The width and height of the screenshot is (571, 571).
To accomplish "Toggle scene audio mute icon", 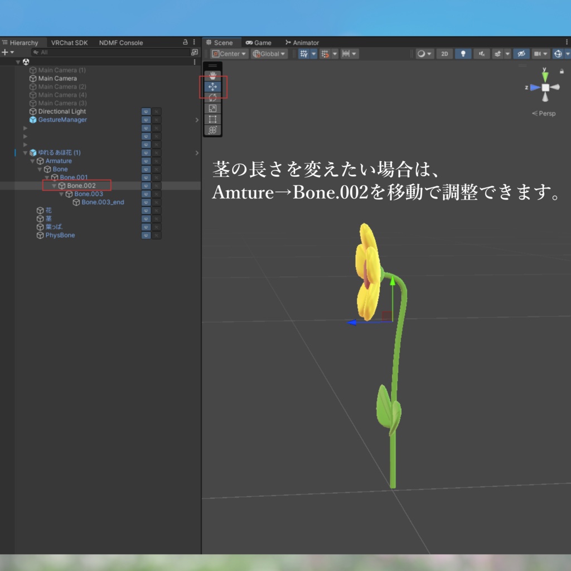I will coord(482,54).
